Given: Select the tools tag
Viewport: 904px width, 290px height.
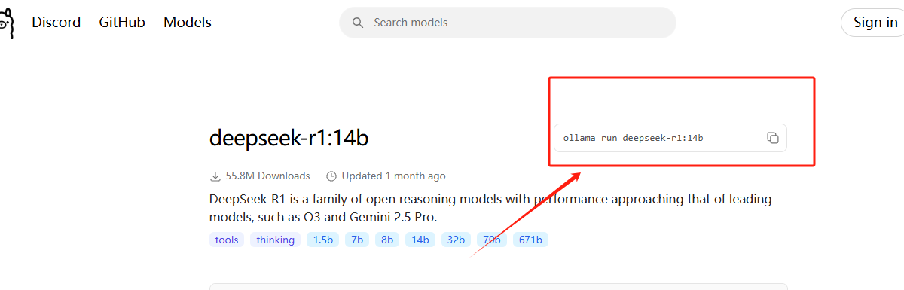Looking at the screenshot, I should coord(227,240).
